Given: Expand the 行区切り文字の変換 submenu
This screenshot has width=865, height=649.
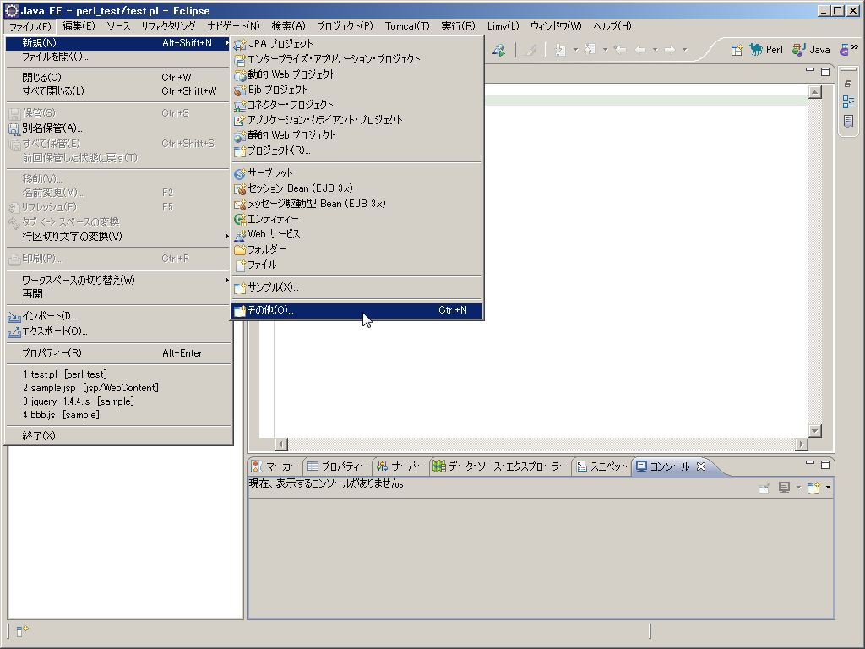Looking at the screenshot, I should click(118, 237).
